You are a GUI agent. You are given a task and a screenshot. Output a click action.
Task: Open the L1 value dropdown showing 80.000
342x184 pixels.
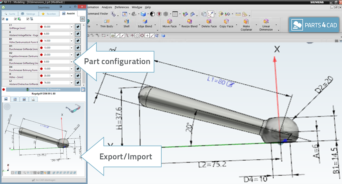click(72, 27)
